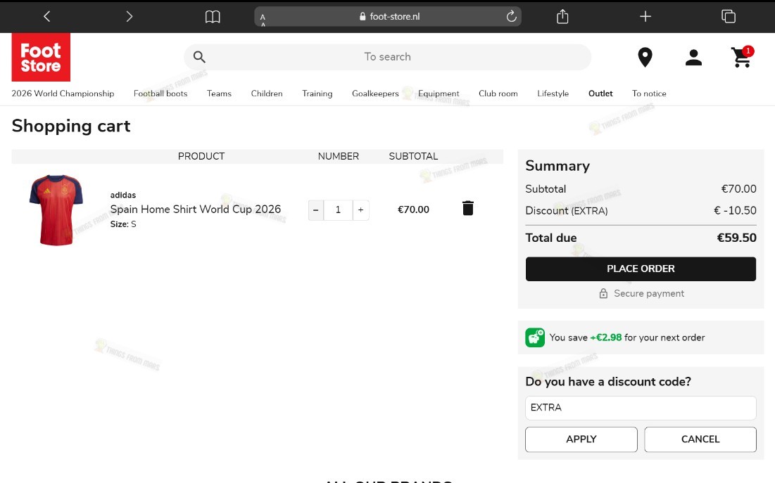The width and height of the screenshot is (775, 483).
Task: Click the item subtotal €70.00 in the cart row
Action: [x=413, y=210]
